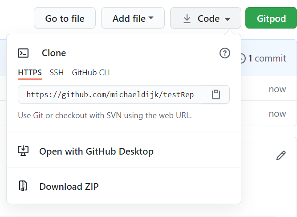This screenshot has height=217, width=297.
Task: Collapse the Code dropdown using its caret
Action: pyautogui.click(x=228, y=19)
